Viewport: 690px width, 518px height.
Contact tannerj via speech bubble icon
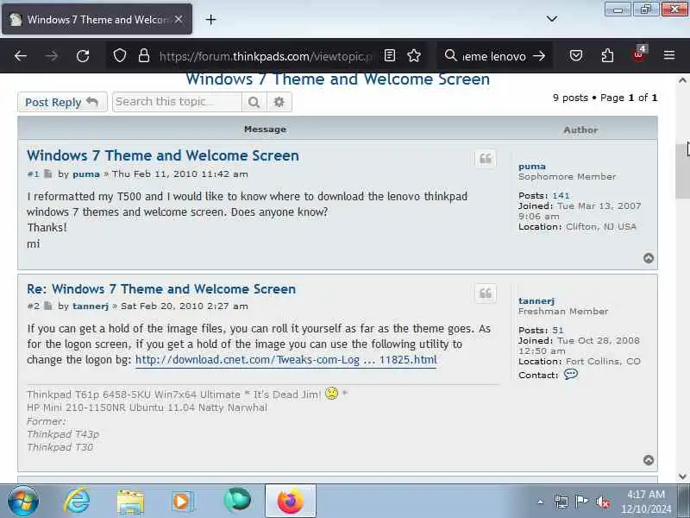click(571, 375)
